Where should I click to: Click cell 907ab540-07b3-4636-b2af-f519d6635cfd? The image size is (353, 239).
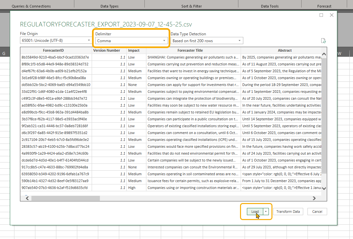[56, 188]
